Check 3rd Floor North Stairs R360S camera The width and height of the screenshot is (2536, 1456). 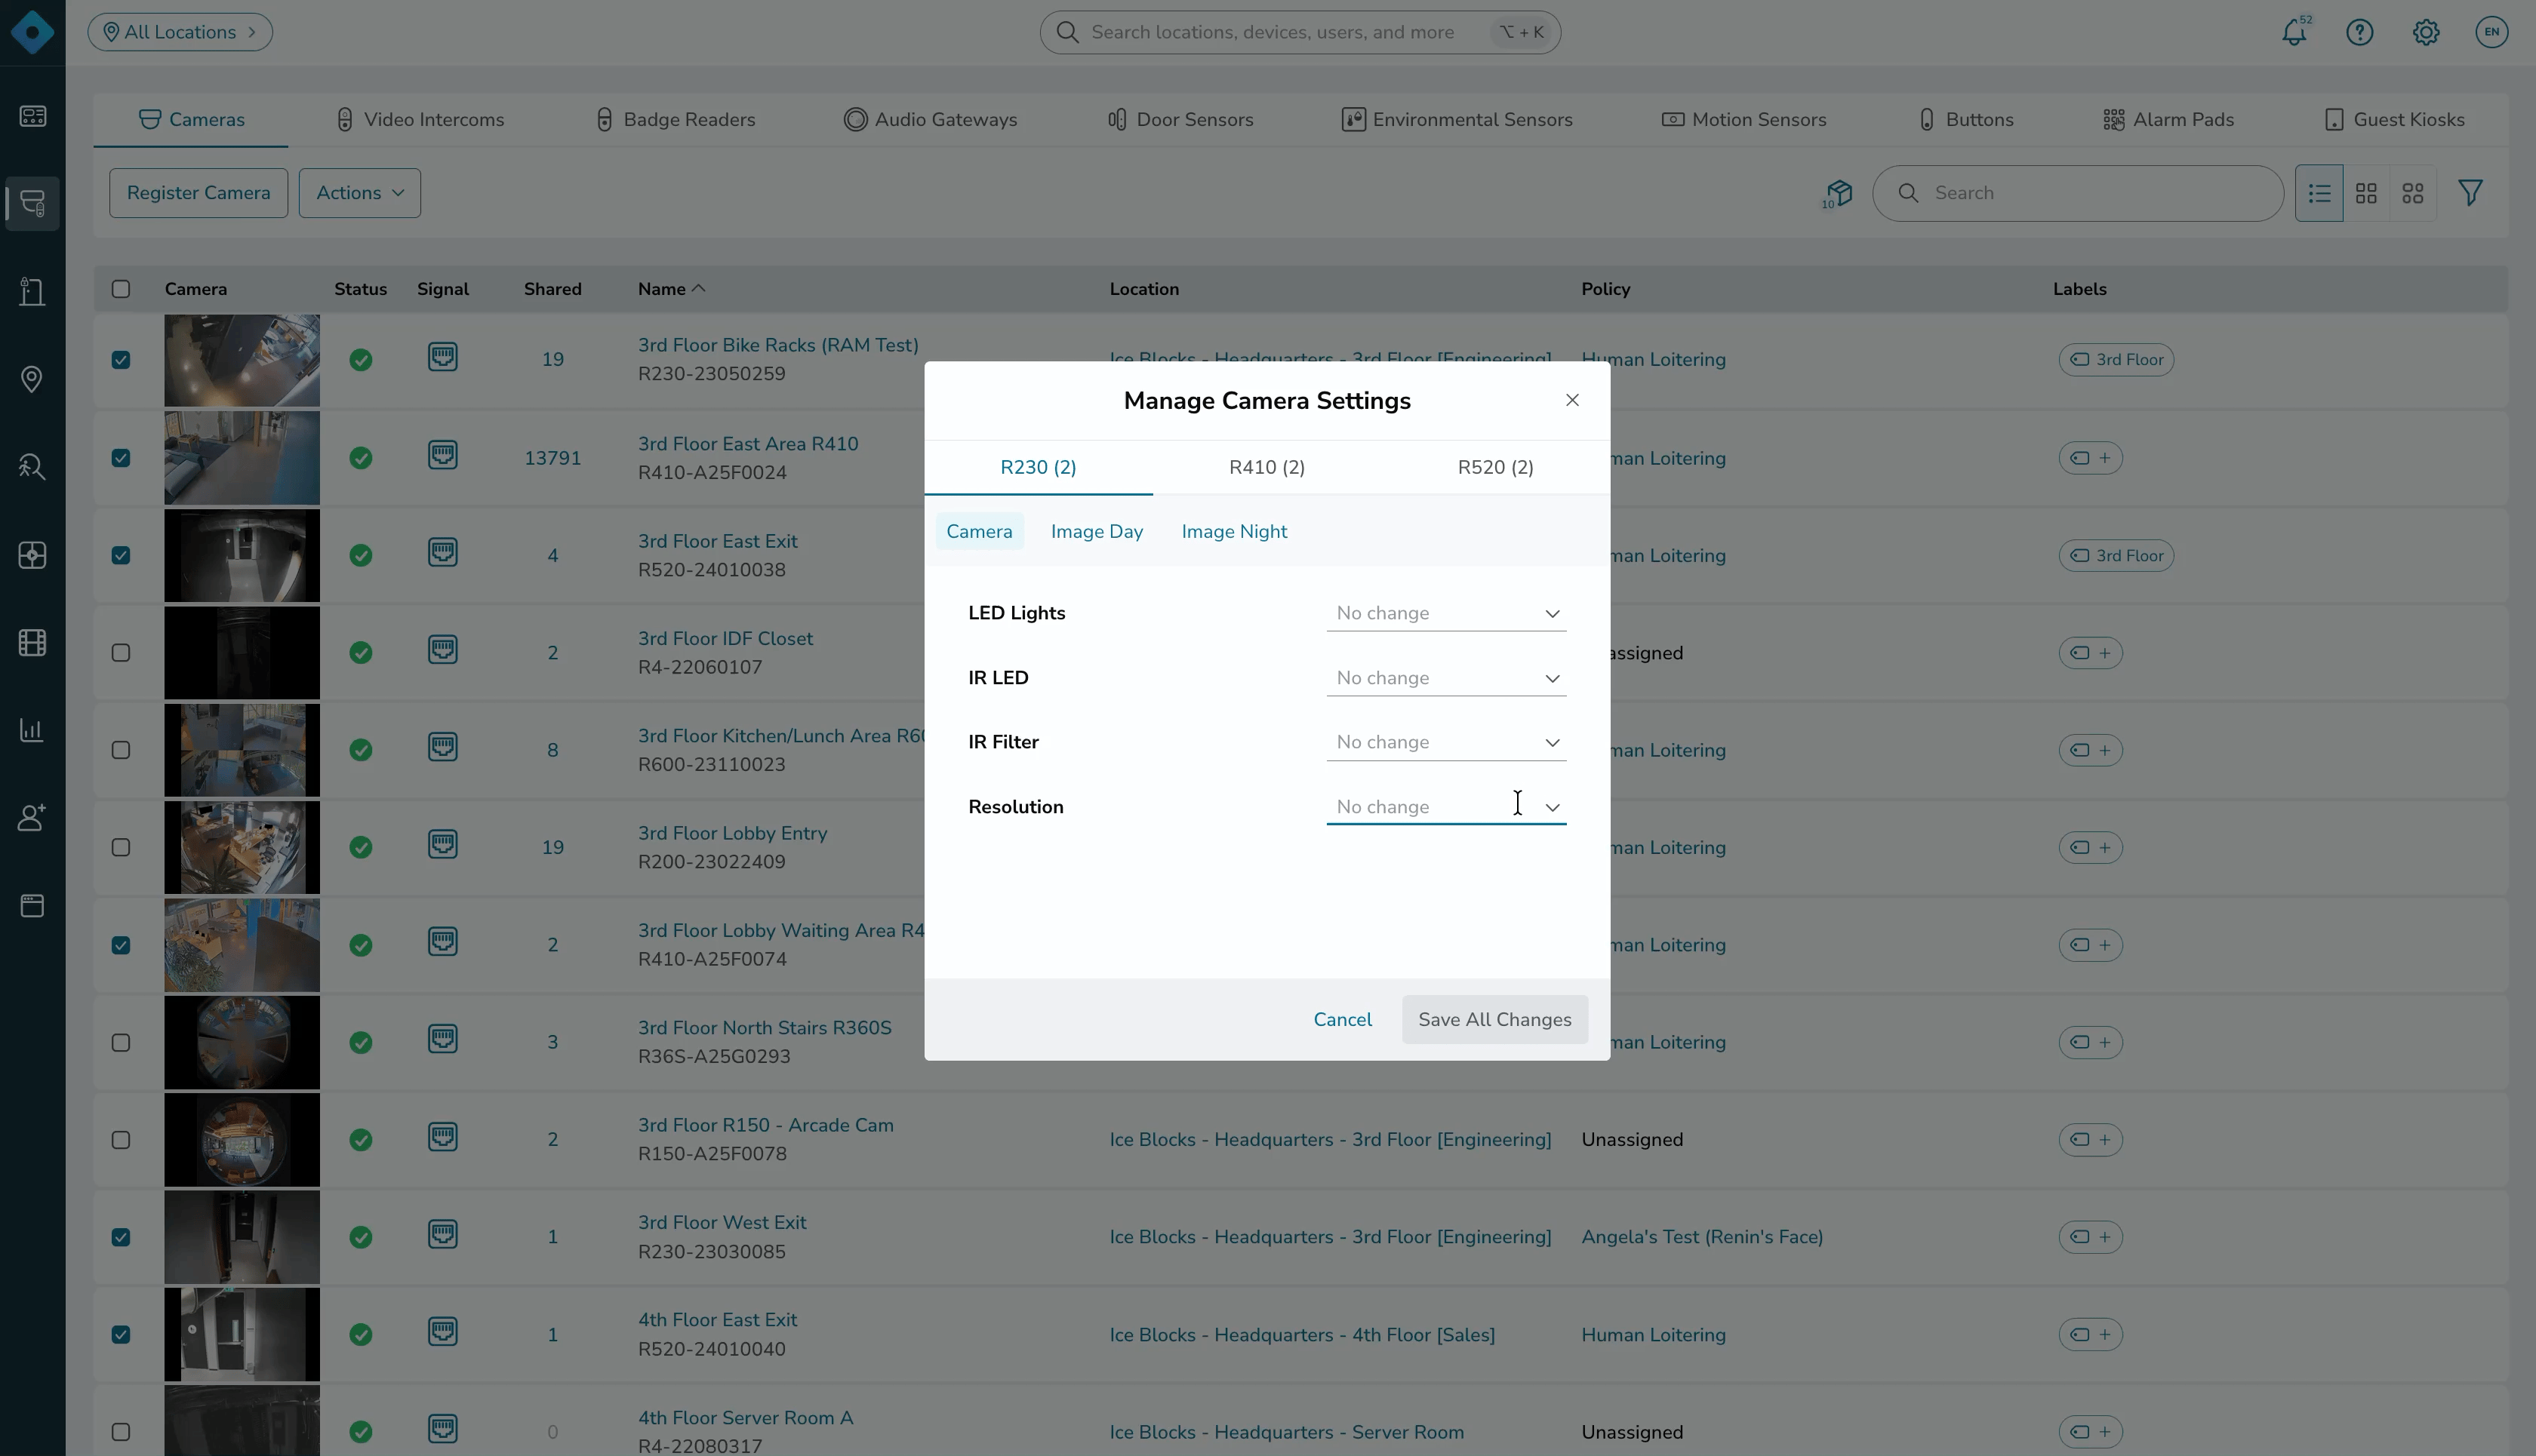coord(121,1043)
